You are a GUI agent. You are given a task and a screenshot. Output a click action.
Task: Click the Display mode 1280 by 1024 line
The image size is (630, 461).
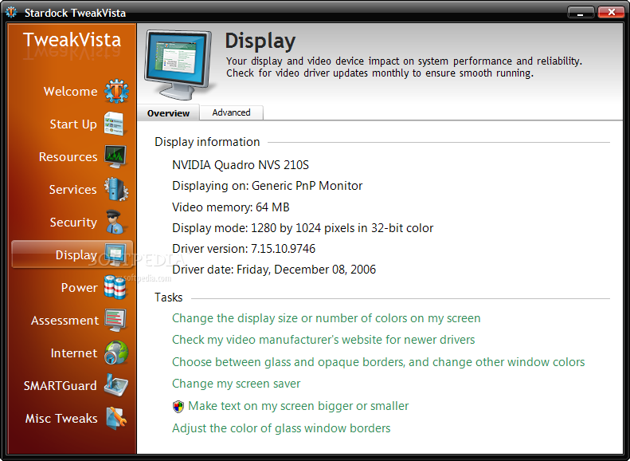tap(303, 228)
